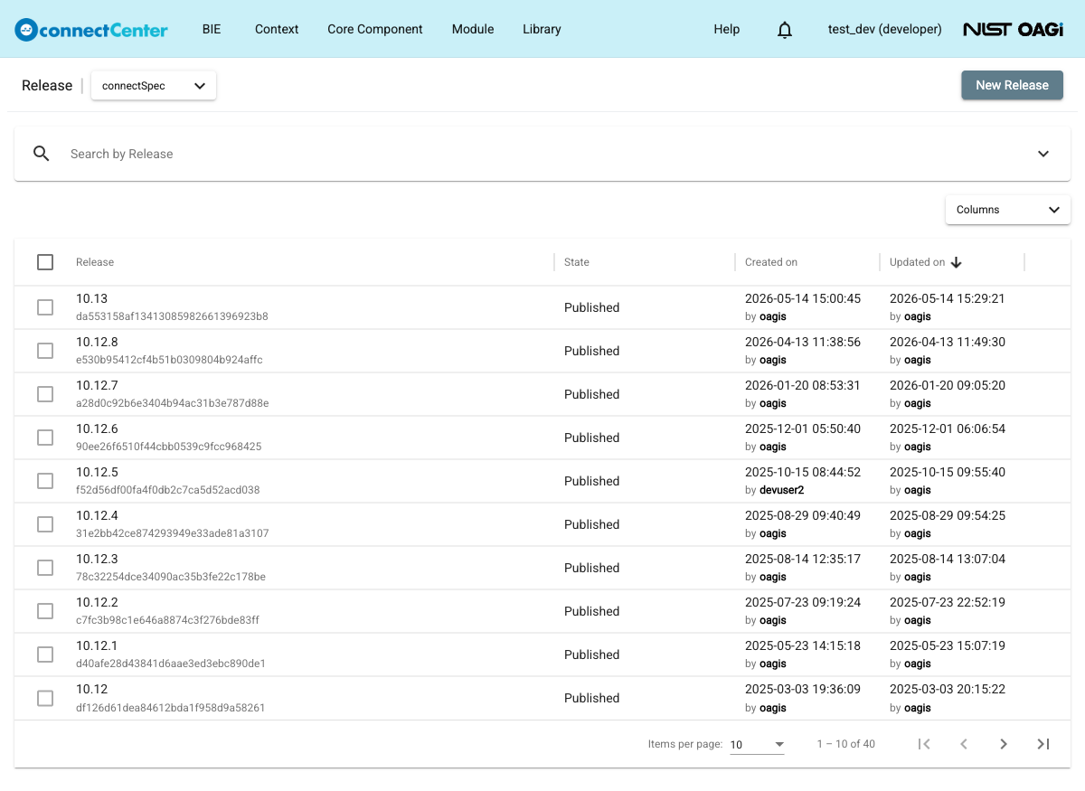Tick the checkbox for release 10.12.6

(45, 438)
